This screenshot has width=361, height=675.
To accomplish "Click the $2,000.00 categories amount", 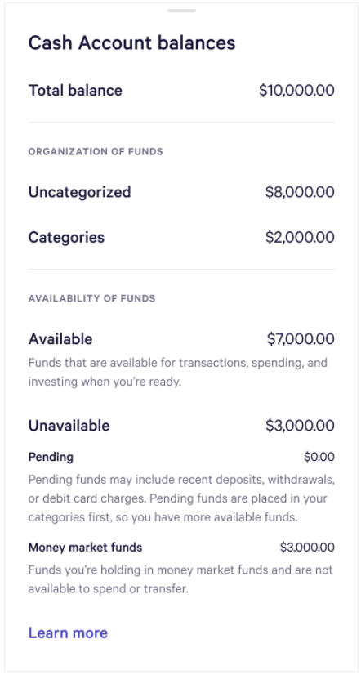I will 300,237.
